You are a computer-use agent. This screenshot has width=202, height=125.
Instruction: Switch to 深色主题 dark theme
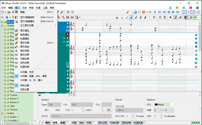[36, 89]
